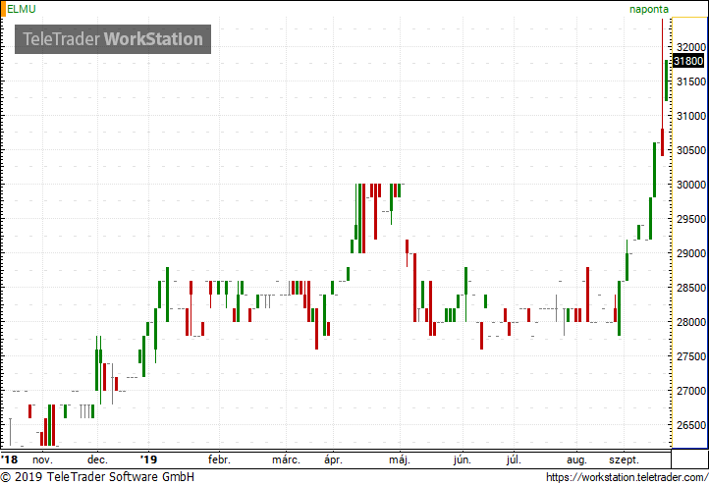This screenshot has width=709, height=486.
Task: Click the 31500 price axis label
Action: pyautogui.click(x=691, y=81)
